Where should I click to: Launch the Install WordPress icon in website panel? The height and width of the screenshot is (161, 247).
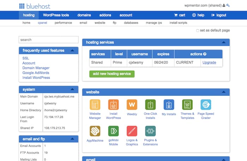pyautogui.click(x=113, y=105)
